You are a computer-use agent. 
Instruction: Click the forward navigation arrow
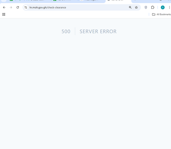(11, 8)
